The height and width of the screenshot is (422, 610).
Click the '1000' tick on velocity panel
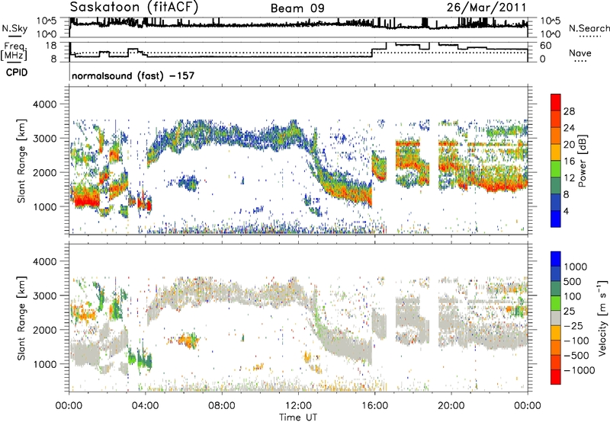click(45, 364)
